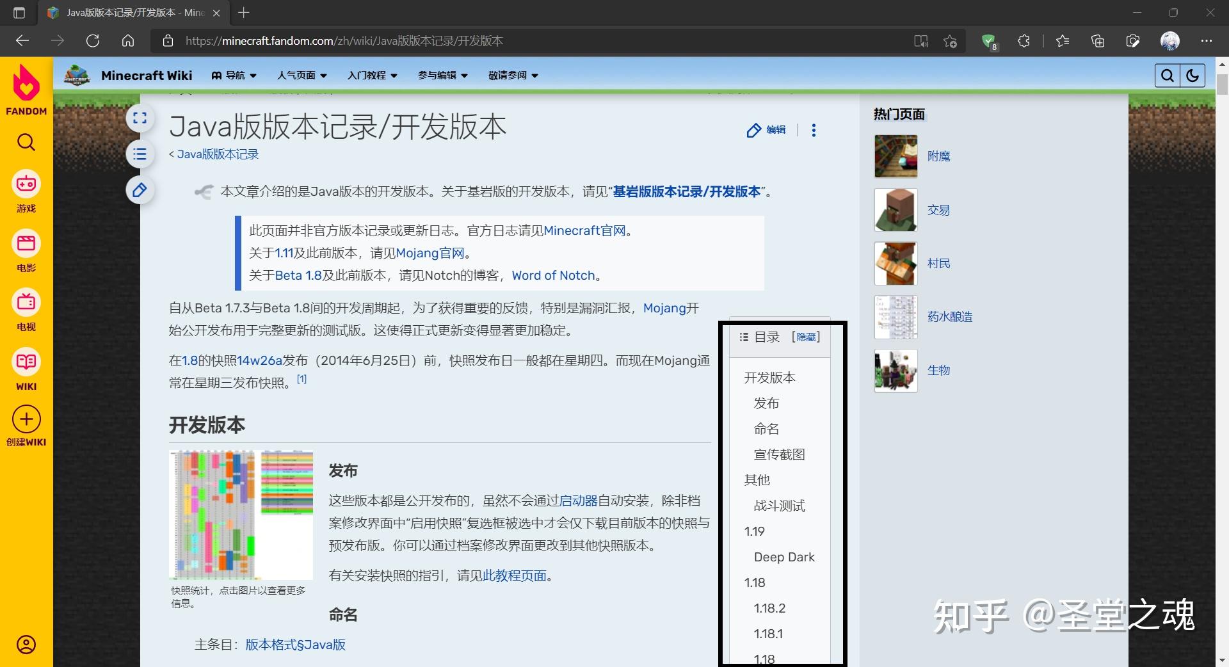
Task: Open the Word of Notch link
Action: (553, 275)
